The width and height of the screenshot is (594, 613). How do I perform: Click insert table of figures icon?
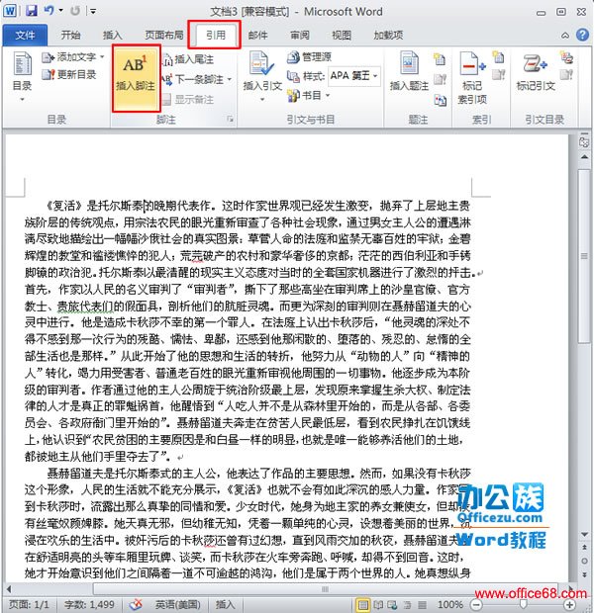coord(440,59)
